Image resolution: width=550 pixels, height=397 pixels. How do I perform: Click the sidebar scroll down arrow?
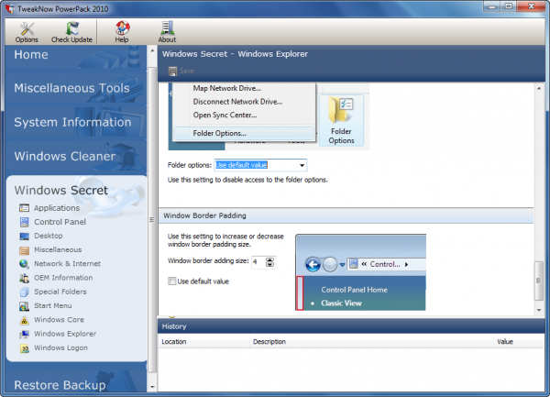152,387
